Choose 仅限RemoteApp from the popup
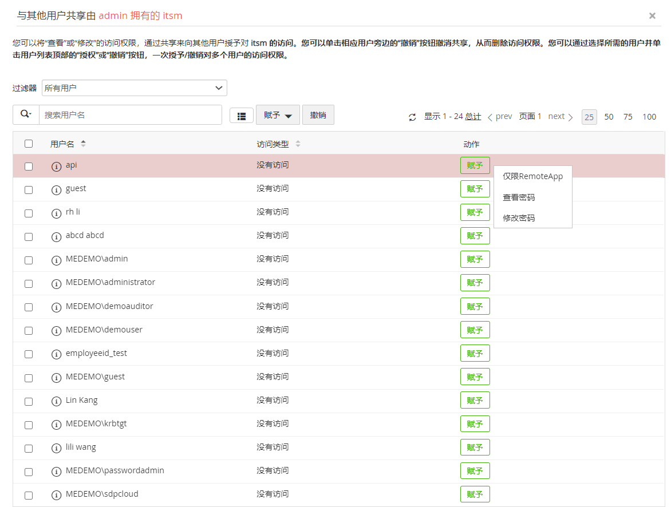Image resolution: width=671 pixels, height=507 pixels. point(533,176)
